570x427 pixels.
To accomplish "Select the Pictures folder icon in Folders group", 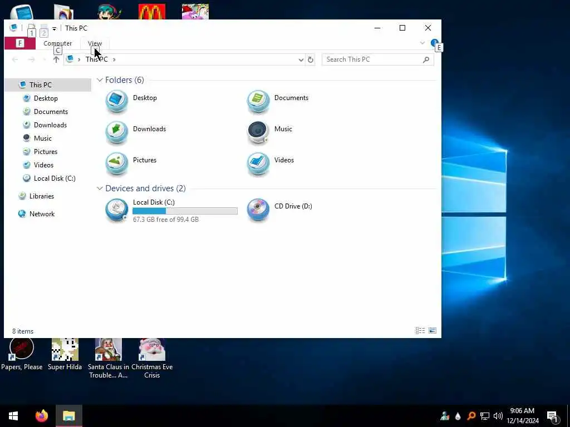I will tap(117, 164).
